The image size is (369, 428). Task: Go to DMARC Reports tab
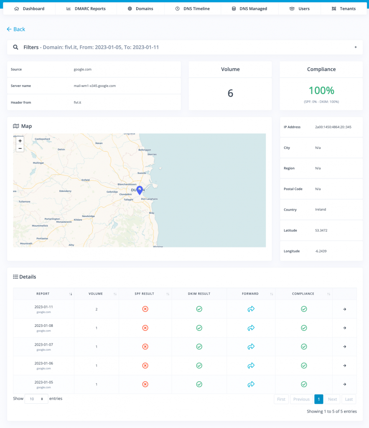pos(86,9)
